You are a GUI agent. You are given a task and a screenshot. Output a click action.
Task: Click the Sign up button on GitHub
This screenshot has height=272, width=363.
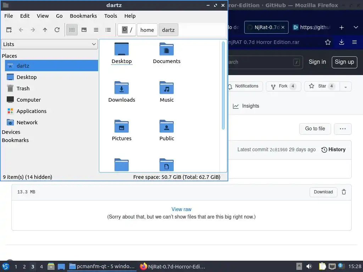click(344, 62)
